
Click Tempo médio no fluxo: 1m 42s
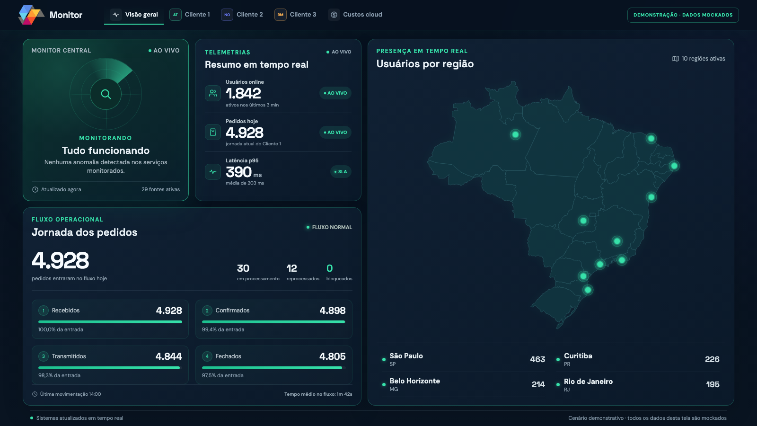(x=318, y=394)
